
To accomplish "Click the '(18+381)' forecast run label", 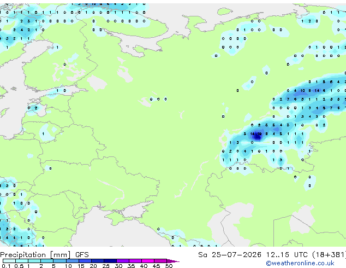I will click(329, 255).
